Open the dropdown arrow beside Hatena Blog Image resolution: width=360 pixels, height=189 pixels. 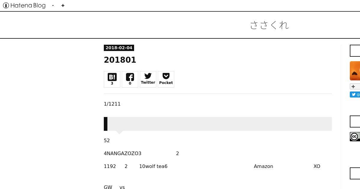(53, 5)
